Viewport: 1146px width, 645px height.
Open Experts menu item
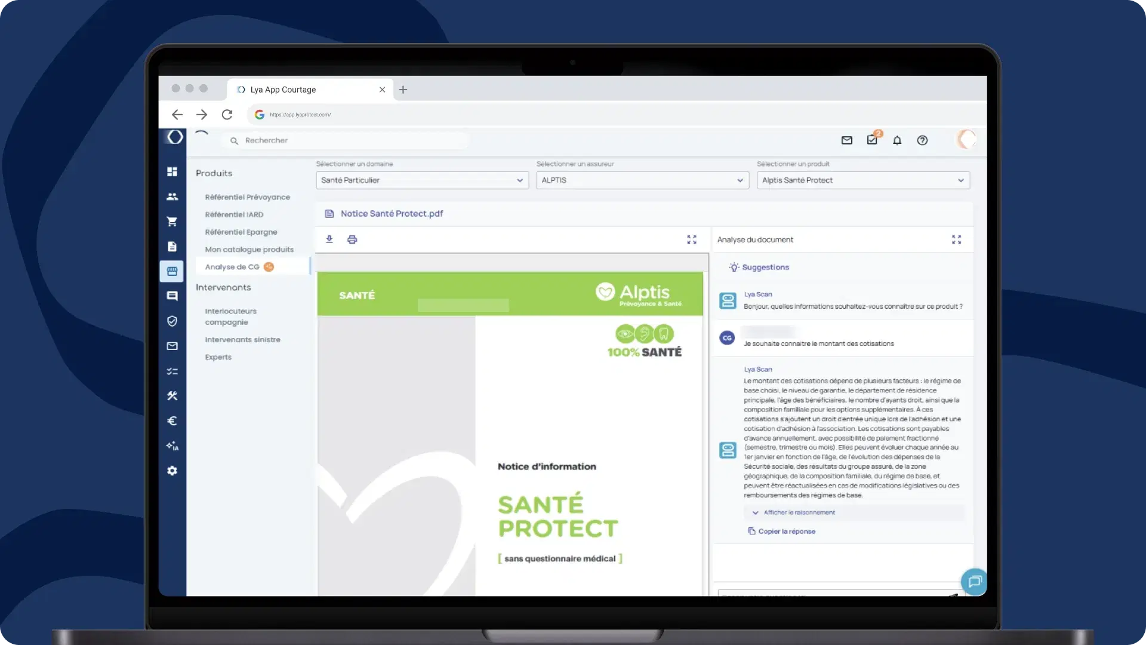point(218,357)
